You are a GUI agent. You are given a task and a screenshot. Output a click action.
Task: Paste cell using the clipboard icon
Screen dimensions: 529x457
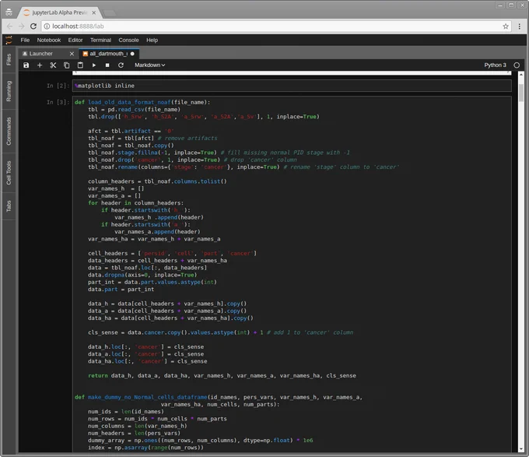tap(80, 65)
